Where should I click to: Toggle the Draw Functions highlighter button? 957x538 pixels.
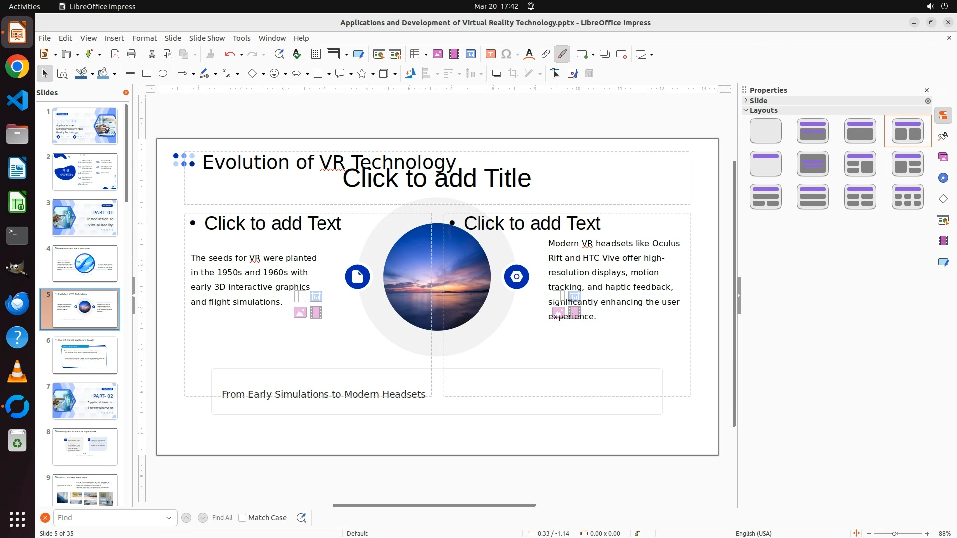click(562, 54)
